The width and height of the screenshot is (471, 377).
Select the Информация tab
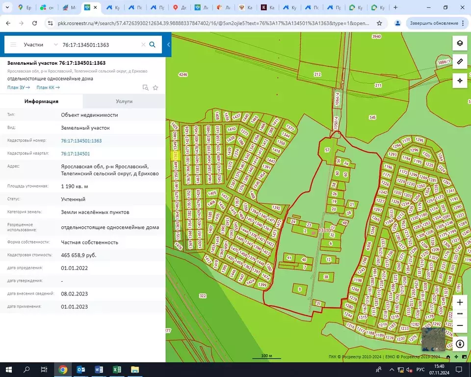click(x=41, y=101)
